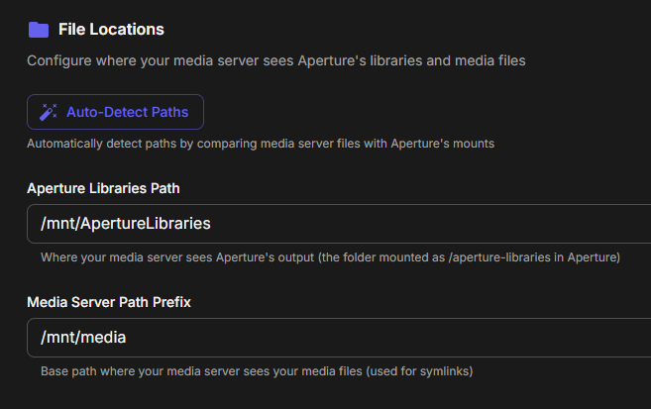Click "Aperture's mounts" in the auto-detect hint
Viewport: 651px width, 409px height.
click(444, 144)
